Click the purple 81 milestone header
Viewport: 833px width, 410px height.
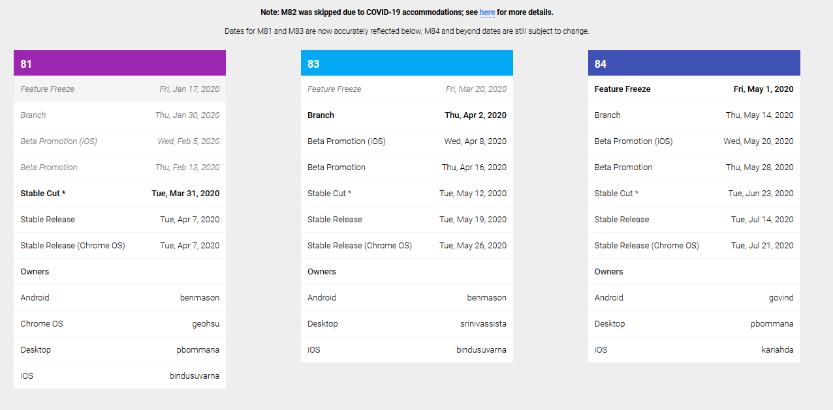pos(119,63)
